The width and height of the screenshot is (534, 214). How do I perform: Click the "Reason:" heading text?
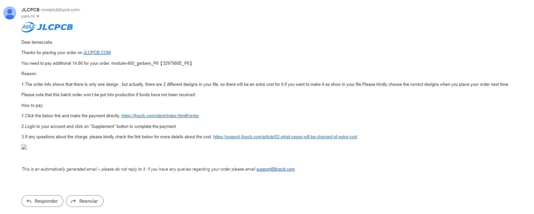pyautogui.click(x=29, y=73)
